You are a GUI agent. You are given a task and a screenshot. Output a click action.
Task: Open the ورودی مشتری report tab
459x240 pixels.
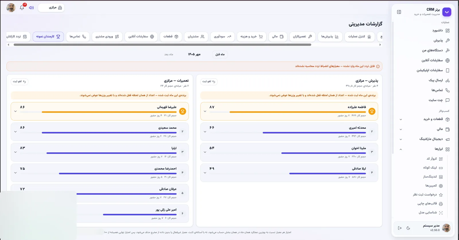pyautogui.click(x=107, y=37)
